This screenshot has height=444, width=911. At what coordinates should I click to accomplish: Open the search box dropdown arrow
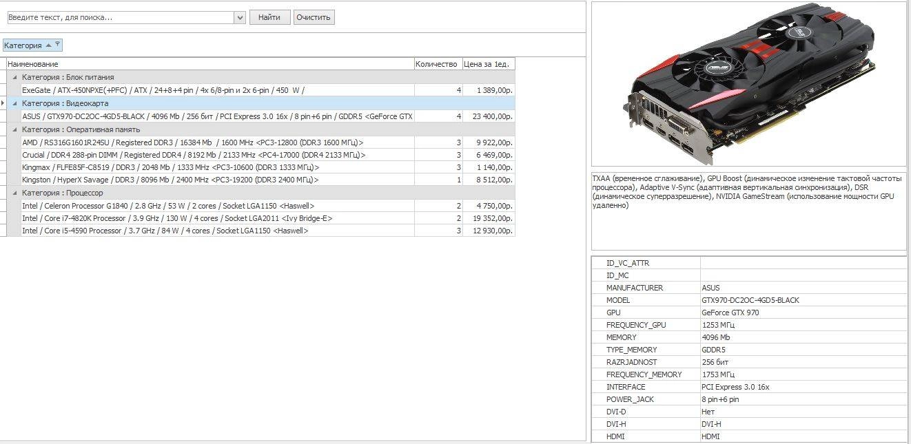pos(240,18)
